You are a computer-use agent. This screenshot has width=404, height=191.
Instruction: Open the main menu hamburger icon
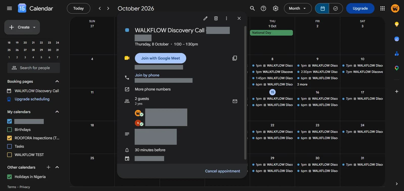[x=9, y=8]
